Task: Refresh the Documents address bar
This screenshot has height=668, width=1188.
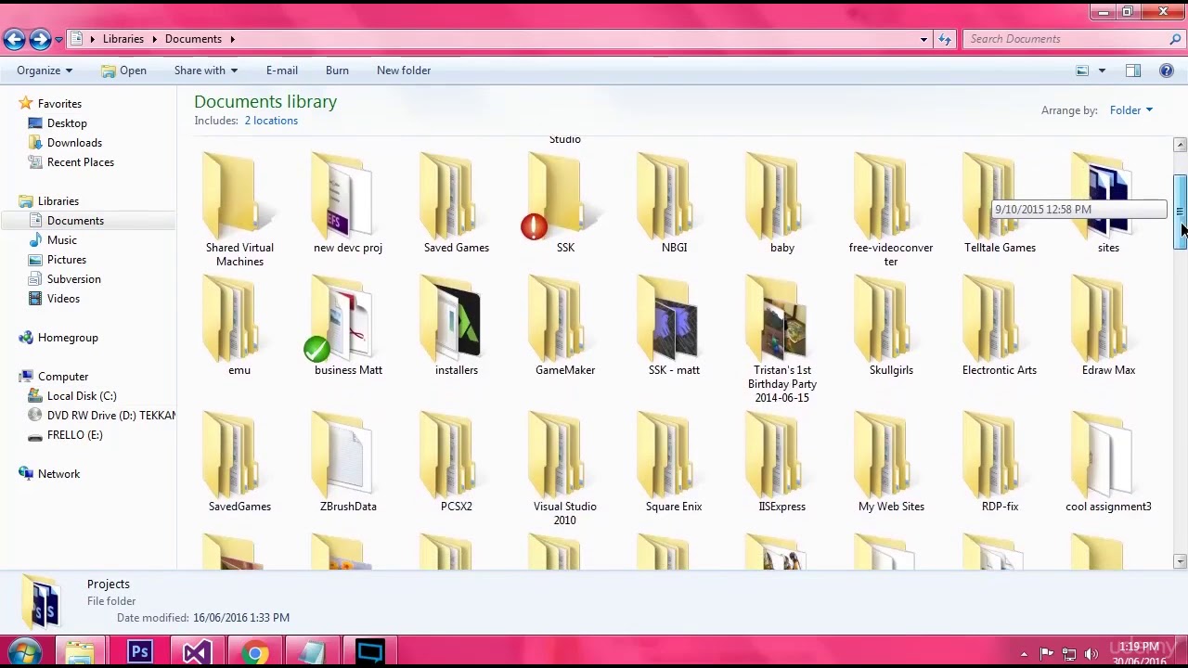Action: point(945,39)
